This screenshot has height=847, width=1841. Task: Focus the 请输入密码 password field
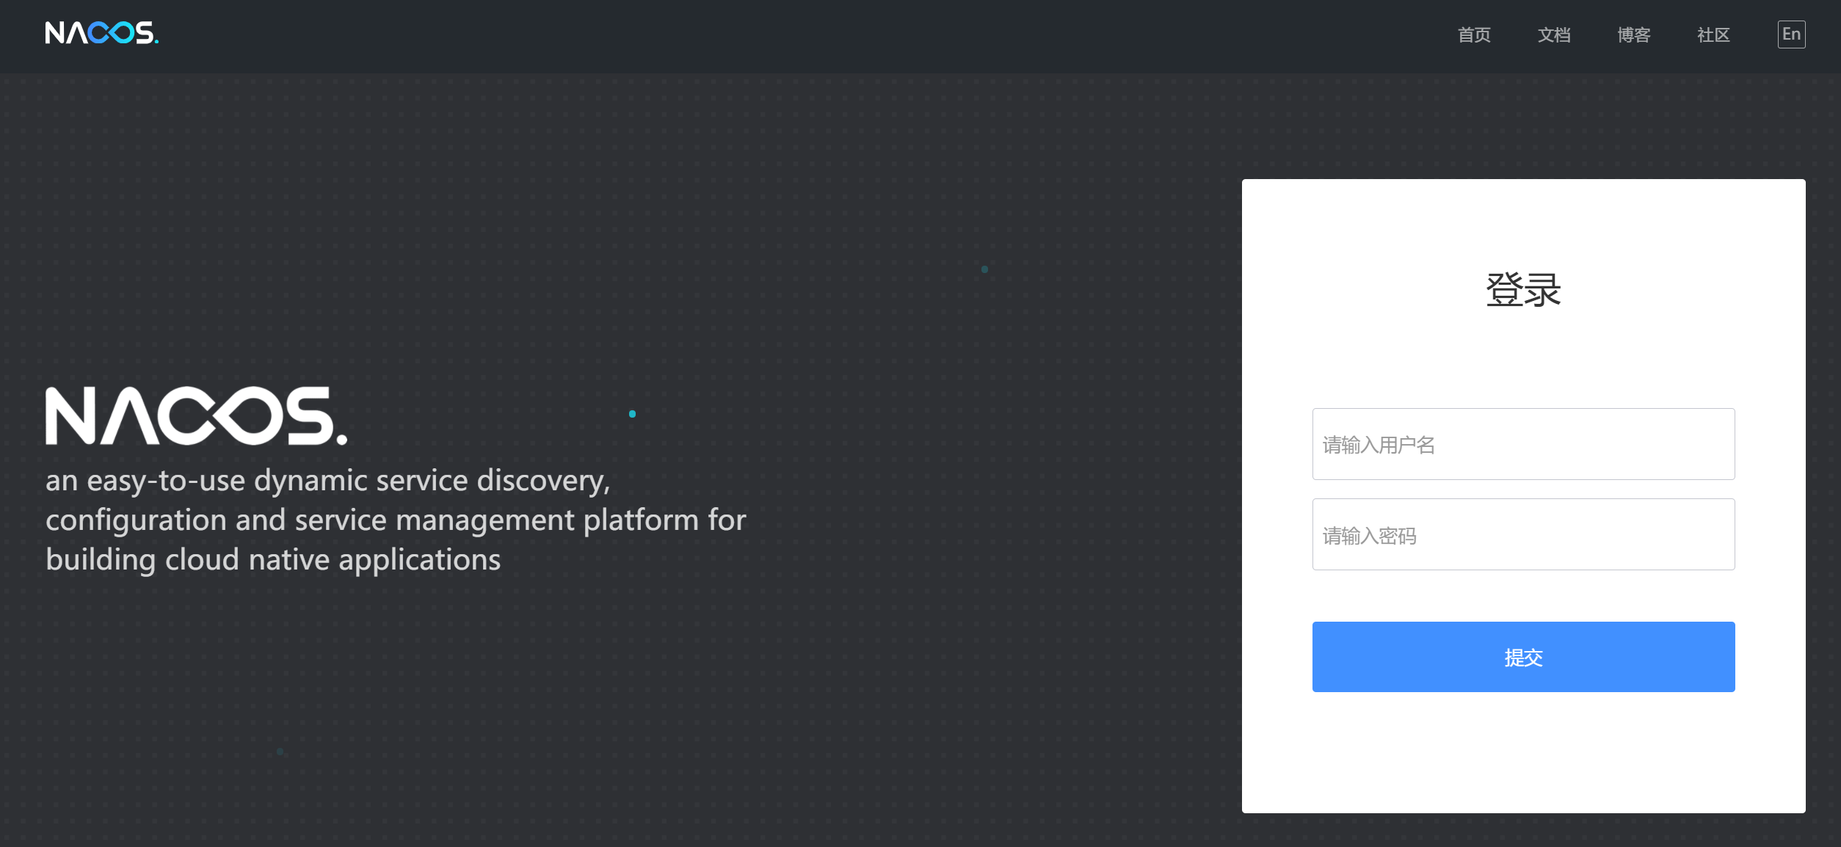click(1523, 534)
